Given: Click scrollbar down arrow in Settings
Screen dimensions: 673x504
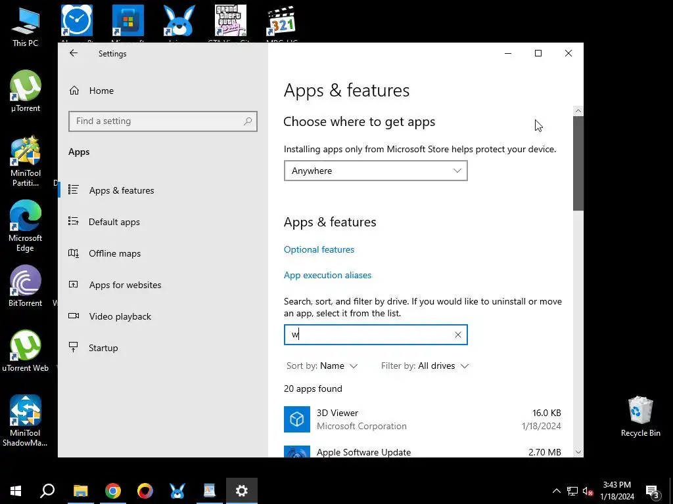Looking at the screenshot, I should [x=578, y=451].
